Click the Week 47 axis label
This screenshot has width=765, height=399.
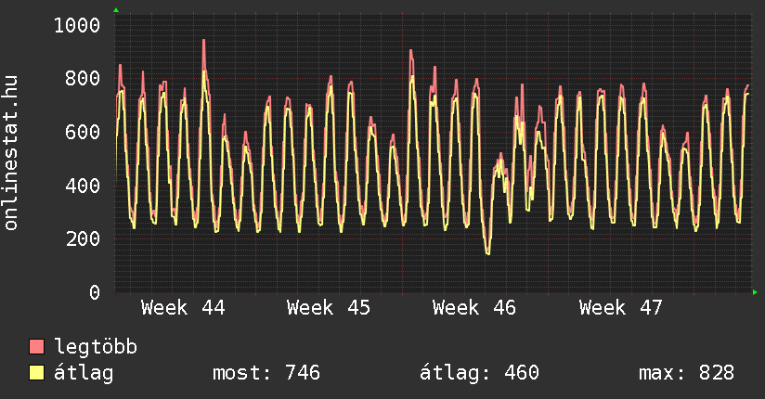[620, 308]
